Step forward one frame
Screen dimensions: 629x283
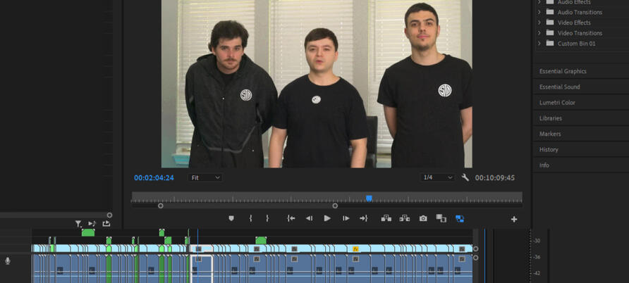[346, 219]
